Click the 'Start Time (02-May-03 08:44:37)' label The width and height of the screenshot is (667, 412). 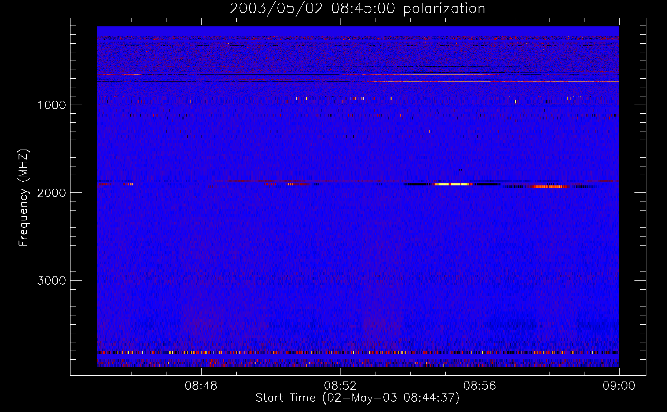pos(357,398)
